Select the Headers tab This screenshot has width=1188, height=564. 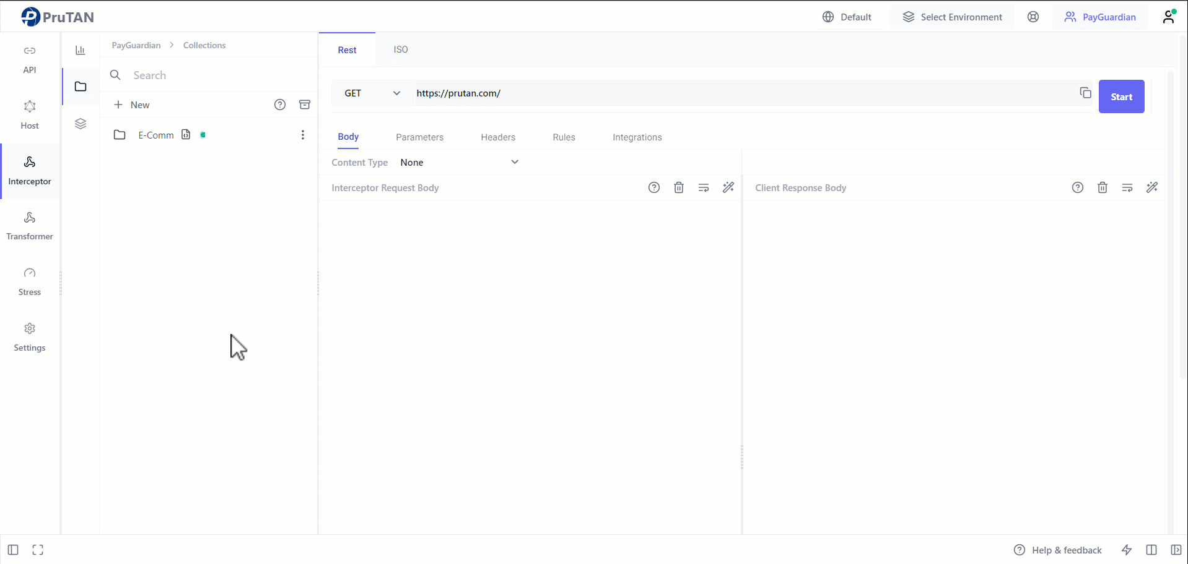[x=498, y=137]
